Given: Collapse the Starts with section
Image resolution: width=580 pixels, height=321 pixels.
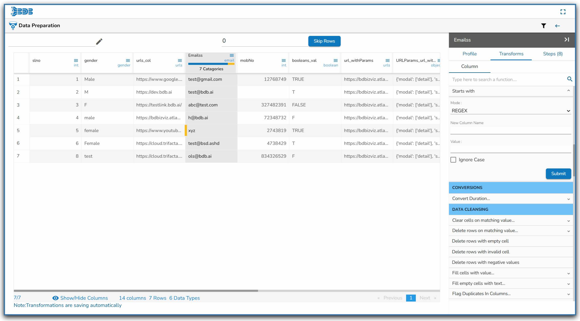Looking at the screenshot, I should click(x=568, y=91).
